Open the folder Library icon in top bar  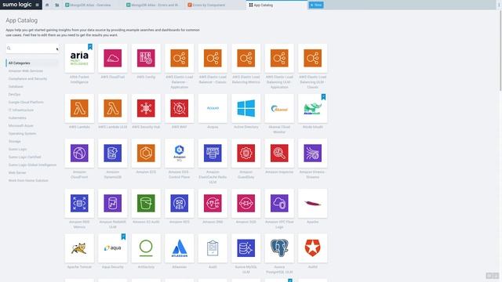[57, 5]
